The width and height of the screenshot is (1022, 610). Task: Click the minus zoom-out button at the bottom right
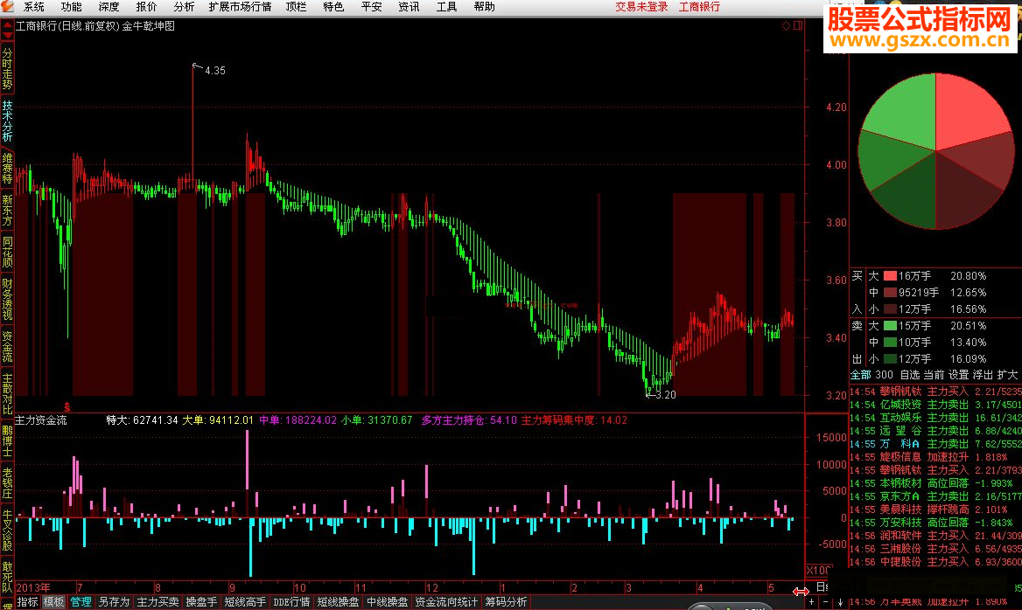pyautogui.click(x=825, y=602)
